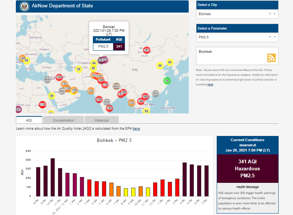The image size is (293, 215).
Task: Click the red 178 map marker
Action: tap(42, 105)
